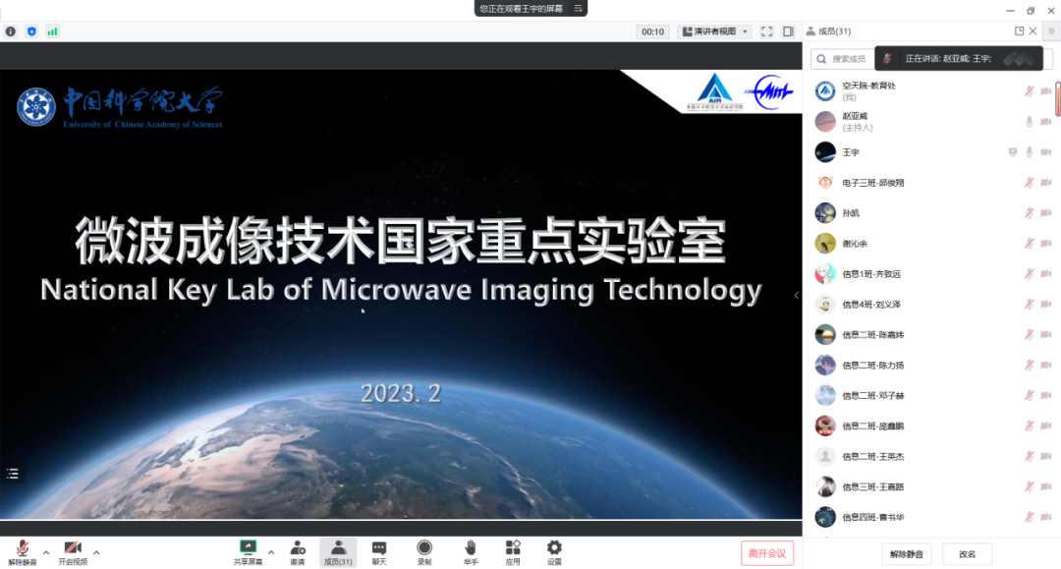Click 王宇's microphone icon
The width and height of the screenshot is (1061, 569).
[x=1030, y=152]
